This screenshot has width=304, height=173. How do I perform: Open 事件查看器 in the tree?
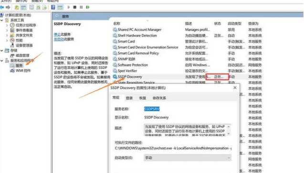click(24, 30)
